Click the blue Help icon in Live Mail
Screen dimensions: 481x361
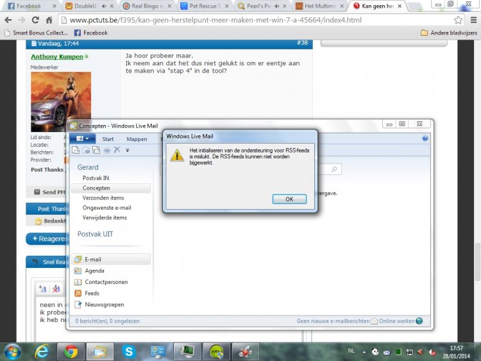[x=425, y=139]
